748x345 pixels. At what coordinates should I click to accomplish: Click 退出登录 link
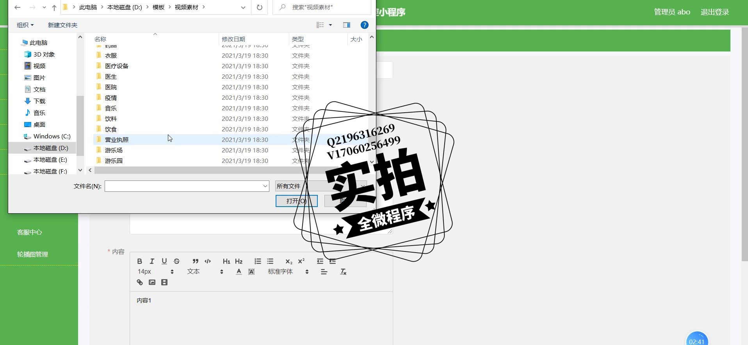point(715,12)
